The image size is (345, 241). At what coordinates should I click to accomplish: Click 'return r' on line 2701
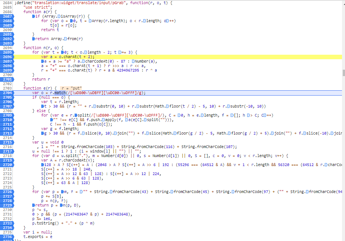[x=41, y=79]
